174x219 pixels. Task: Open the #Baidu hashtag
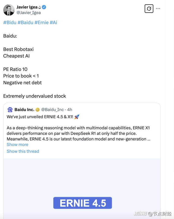click(25, 22)
